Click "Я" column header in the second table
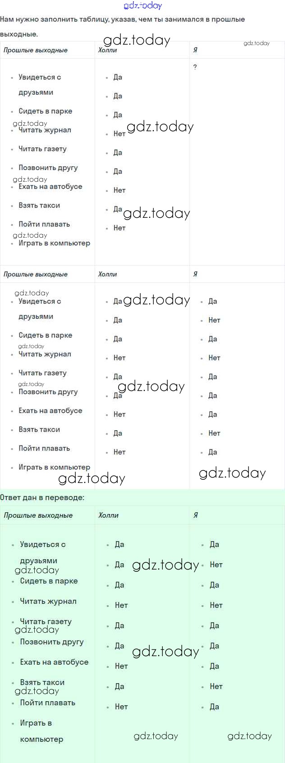Image resolution: width=285 pixels, height=763 pixels. (195, 274)
